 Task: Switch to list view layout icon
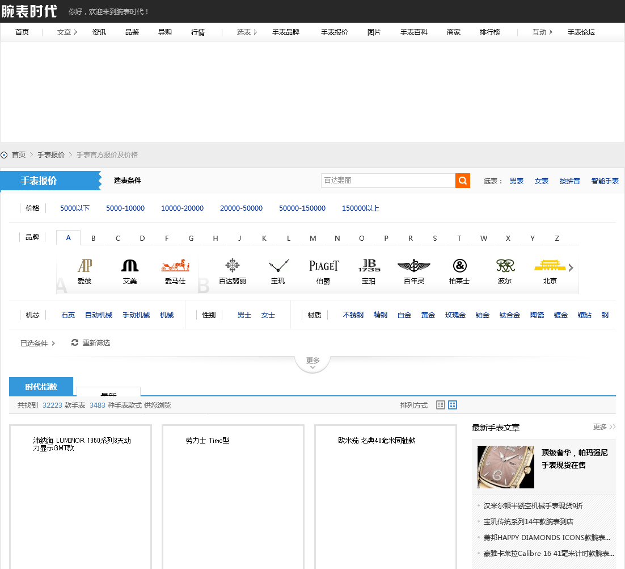(x=441, y=405)
